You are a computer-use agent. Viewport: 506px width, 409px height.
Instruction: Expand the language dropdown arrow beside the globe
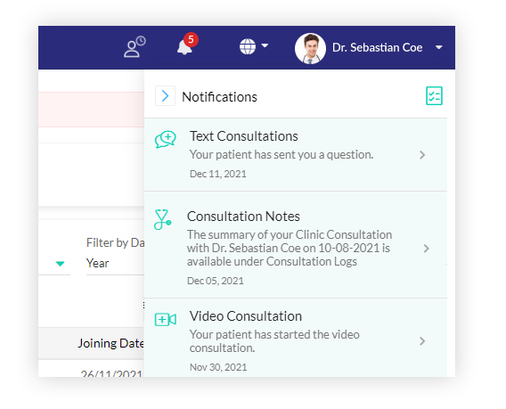265,45
